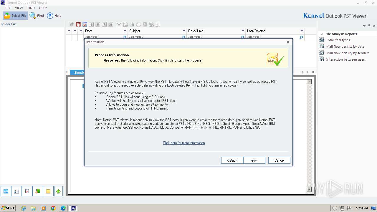Select the 5-day view icon
This screenshot has height=212, width=377.
[98, 24]
